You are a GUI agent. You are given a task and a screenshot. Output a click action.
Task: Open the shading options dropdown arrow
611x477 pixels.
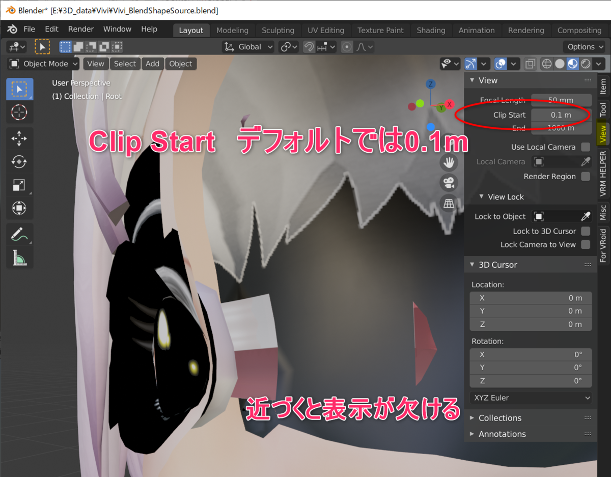[599, 64]
